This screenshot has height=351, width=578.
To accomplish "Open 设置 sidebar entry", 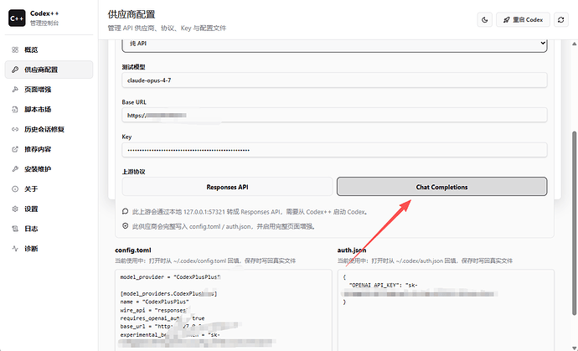I will 49,209.
